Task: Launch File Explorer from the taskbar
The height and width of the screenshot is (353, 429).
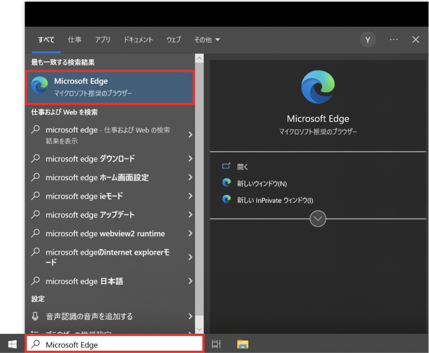Action: (243, 344)
